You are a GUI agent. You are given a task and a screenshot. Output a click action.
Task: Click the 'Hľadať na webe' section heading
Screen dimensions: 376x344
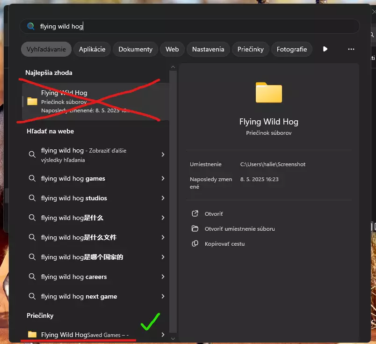50,132
